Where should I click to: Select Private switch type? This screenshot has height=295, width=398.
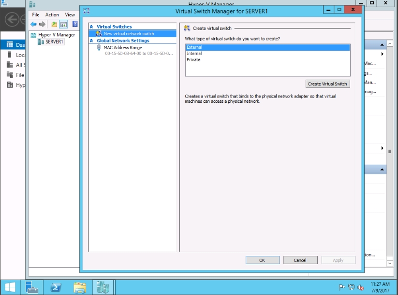(193, 60)
